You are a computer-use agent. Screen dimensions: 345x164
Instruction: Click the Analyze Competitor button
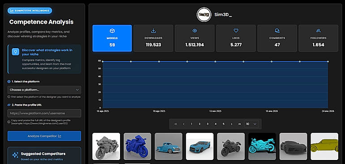click(44, 136)
